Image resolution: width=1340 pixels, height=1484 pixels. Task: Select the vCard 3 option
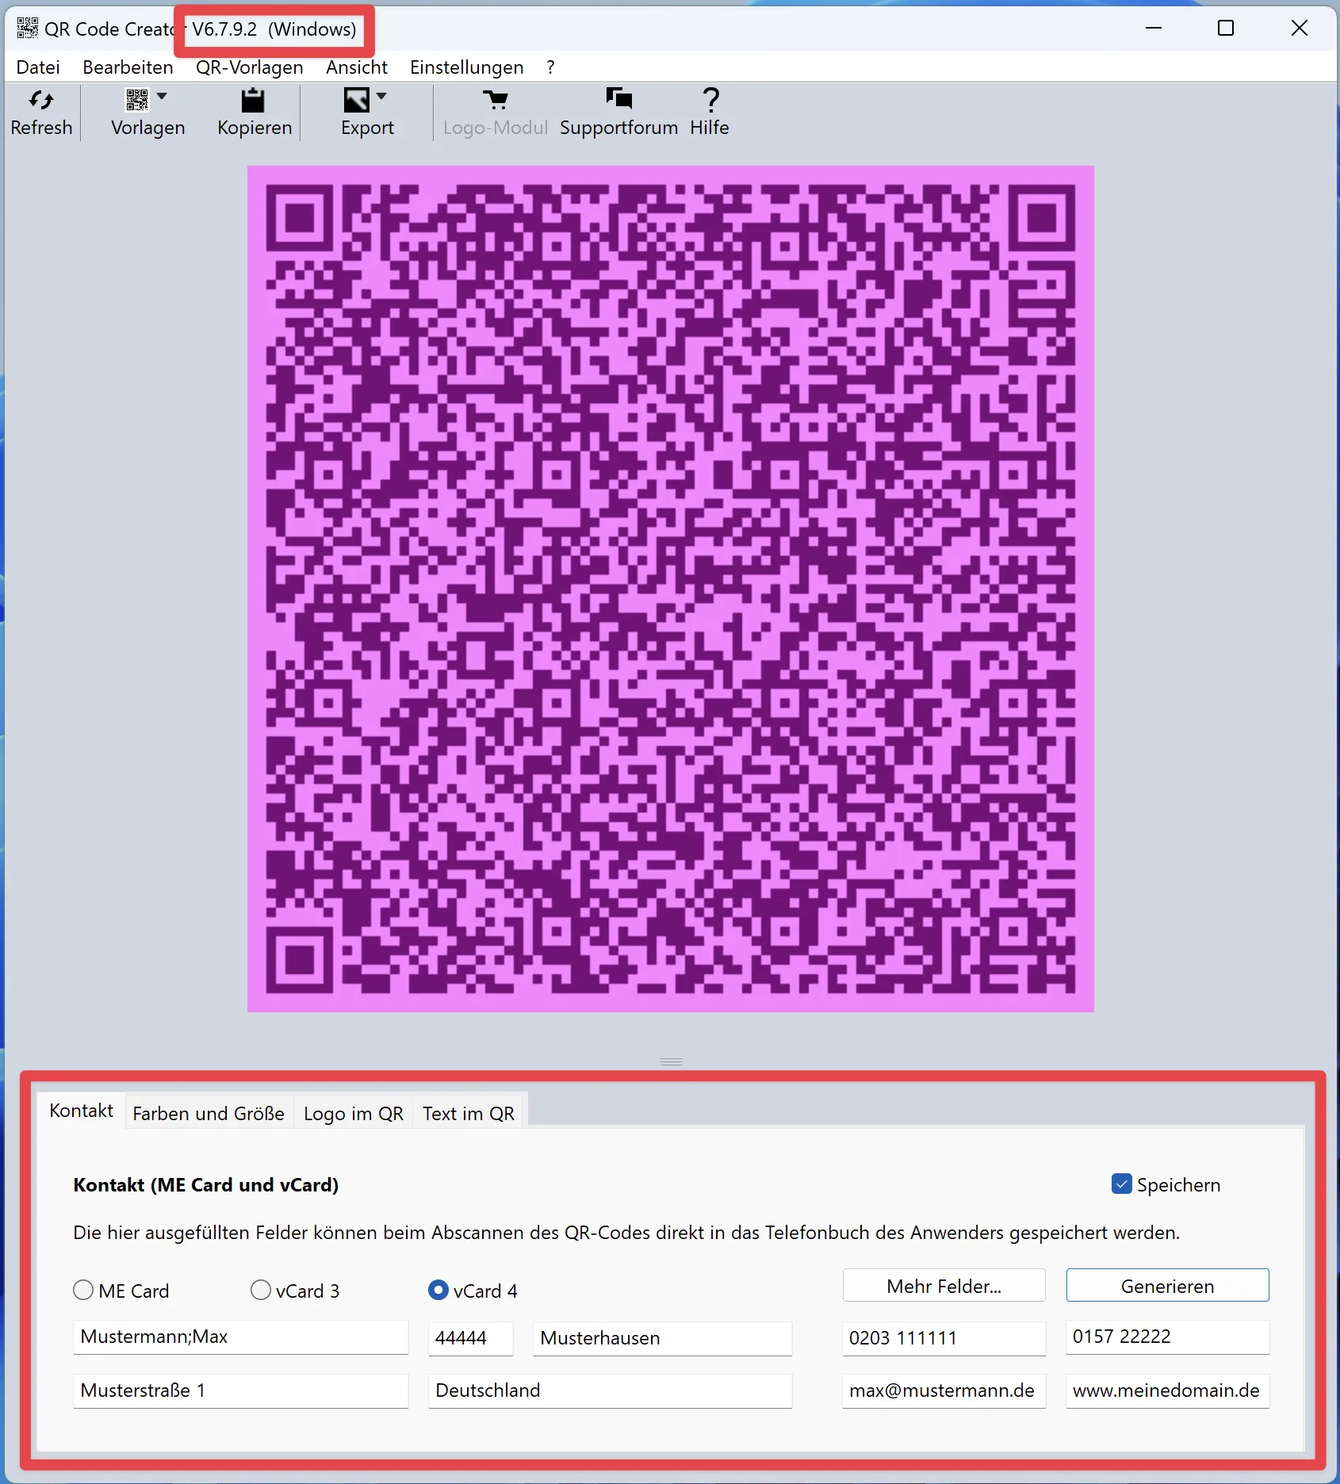click(x=261, y=1291)
